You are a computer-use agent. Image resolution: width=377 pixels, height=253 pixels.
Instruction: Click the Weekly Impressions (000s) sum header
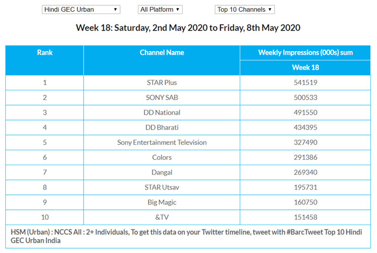point(305,53)
